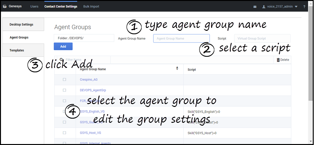Click the user profile icon
Screen dimensions: 315x145
[264, 7]
